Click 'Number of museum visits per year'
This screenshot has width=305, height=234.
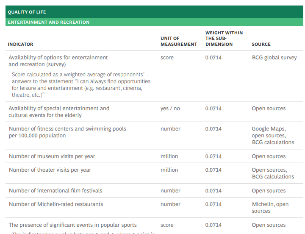52,156
